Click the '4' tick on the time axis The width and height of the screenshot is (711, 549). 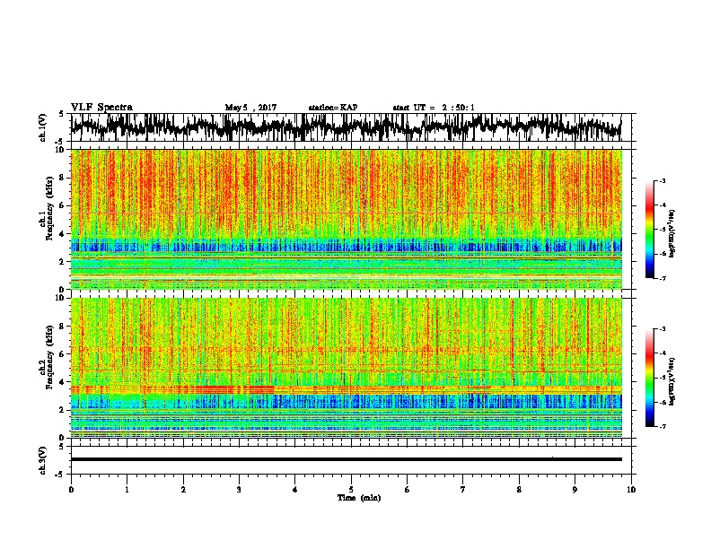[x=295, y=490]
